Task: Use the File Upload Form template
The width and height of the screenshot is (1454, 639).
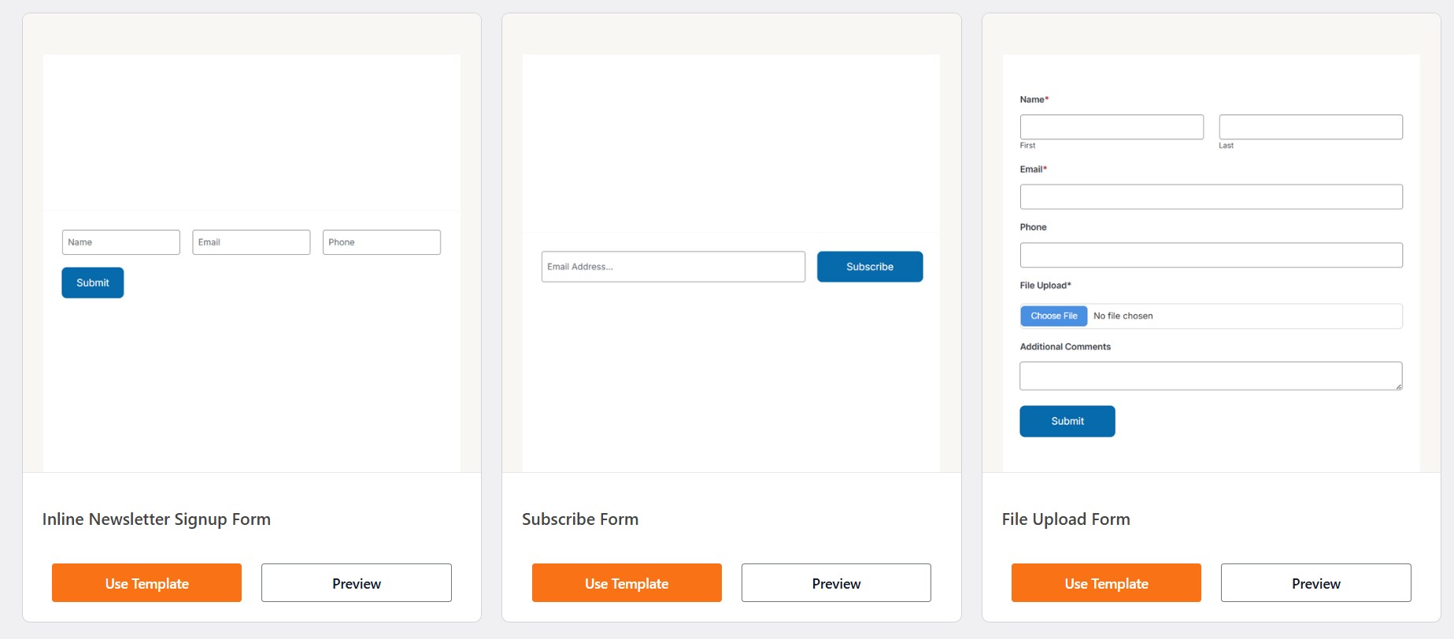Action: [1106, 583]
